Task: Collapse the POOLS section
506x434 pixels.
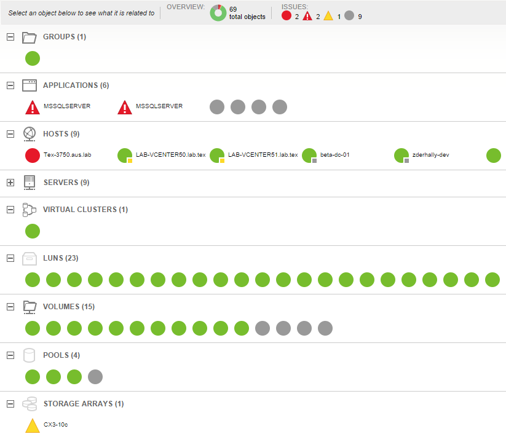Action: 10,355
